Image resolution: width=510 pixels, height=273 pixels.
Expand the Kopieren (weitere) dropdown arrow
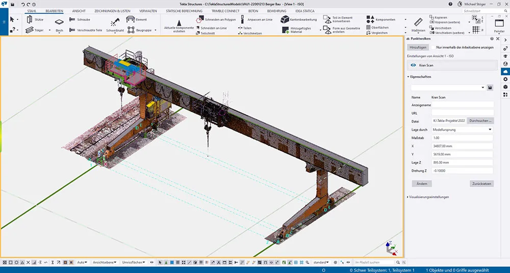[469, 22]
